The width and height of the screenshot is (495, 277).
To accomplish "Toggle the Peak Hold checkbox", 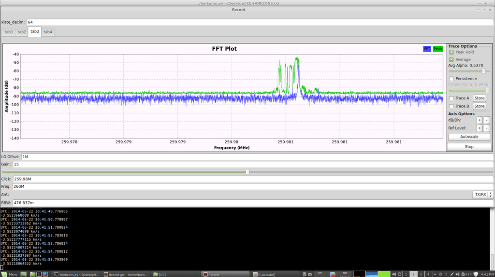I will 451,52.
